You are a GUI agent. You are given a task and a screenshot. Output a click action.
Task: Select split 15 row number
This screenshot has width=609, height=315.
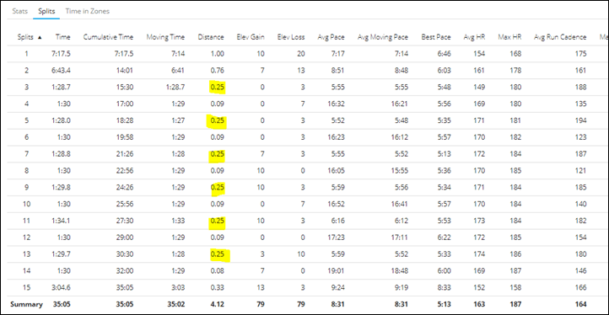point(26,287)
